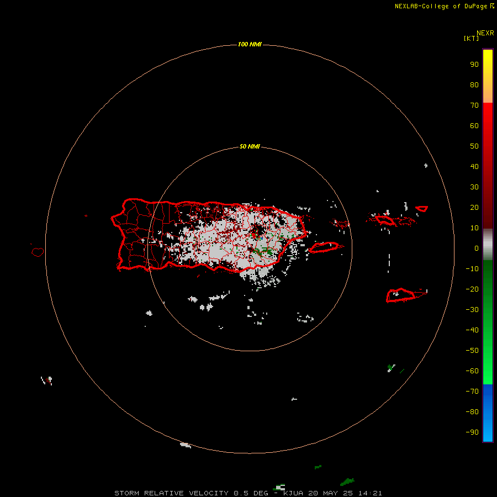This screenshot has height=497, width=497.
Task: Click the -10 value on the velocity scale
Action: [x=472, y=269]
